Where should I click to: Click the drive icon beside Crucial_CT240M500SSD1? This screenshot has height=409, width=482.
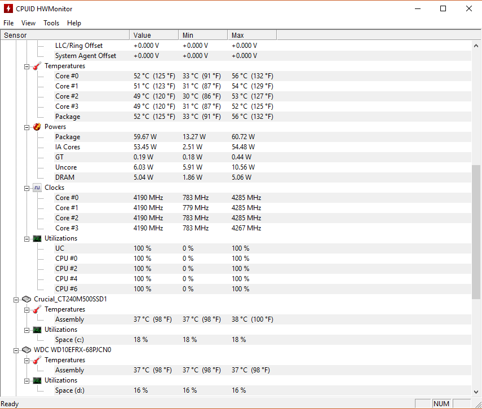pos(26,299)
